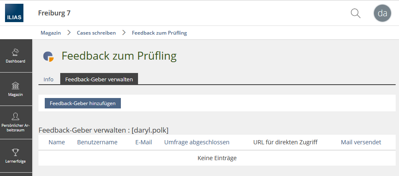The image size is (399, 176).
Task: Go to Magazin breadcrumb link
Action: pos(51,33)
